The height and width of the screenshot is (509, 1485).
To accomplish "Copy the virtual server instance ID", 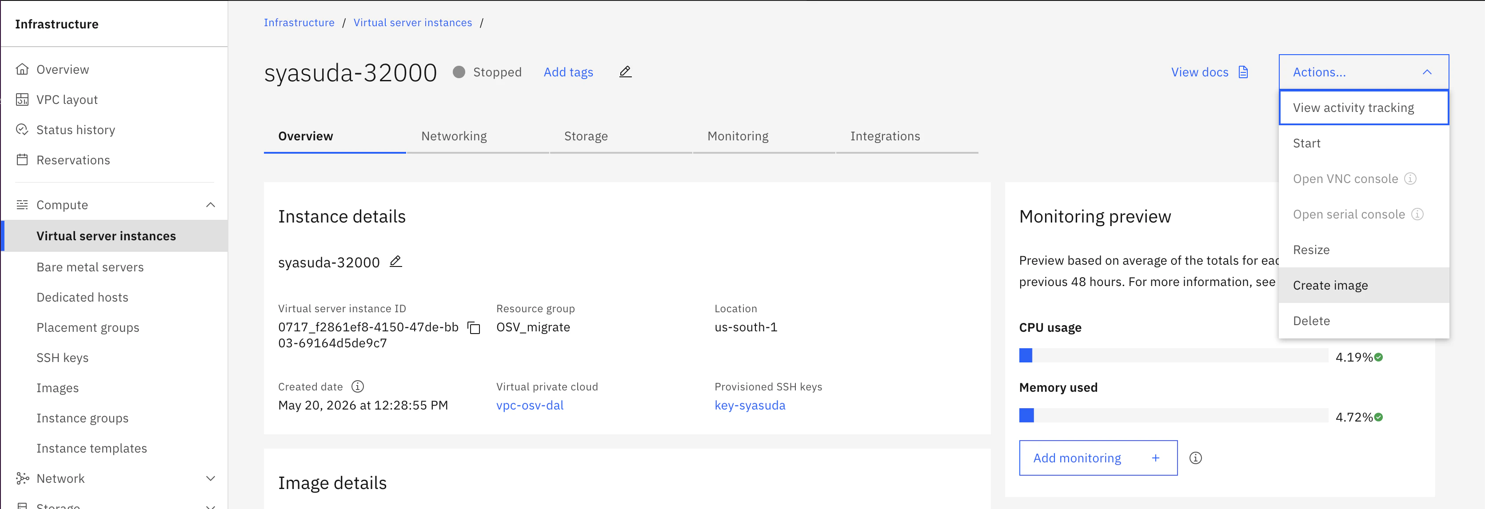I will pos(474,327).
